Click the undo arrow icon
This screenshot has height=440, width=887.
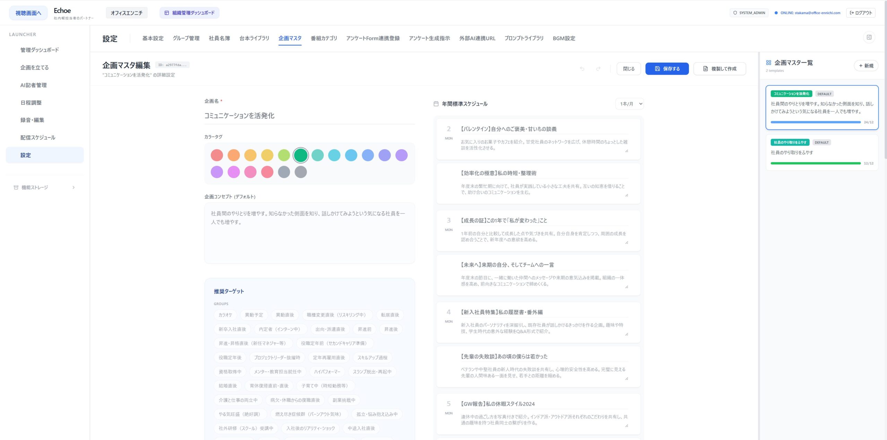[582, 69]
